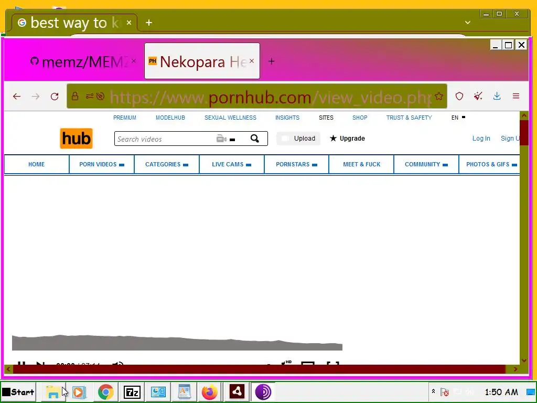Open the INSIGHTS link
The width and height of the screenshot is (537, 403).
pos(287,118)
